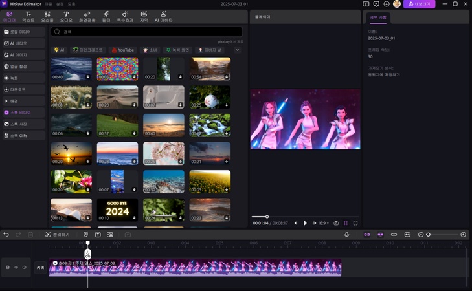Open the AI 아바타 tab
The height and width of the screenshot is (291, 472).
pyautogui.click(x=163, y=17)
